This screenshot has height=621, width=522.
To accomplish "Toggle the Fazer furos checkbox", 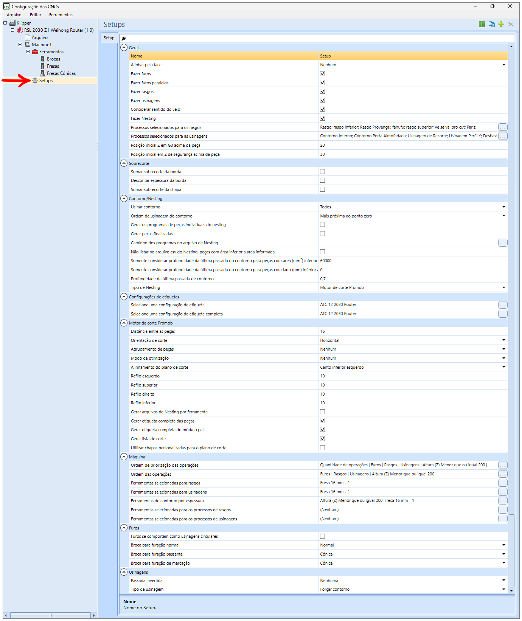I will 323,74.
